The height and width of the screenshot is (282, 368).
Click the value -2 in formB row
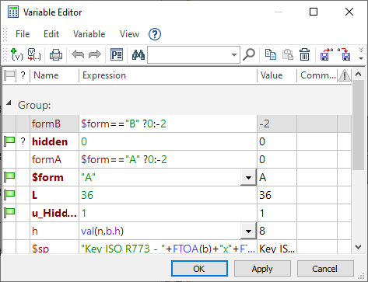(265, 124)
